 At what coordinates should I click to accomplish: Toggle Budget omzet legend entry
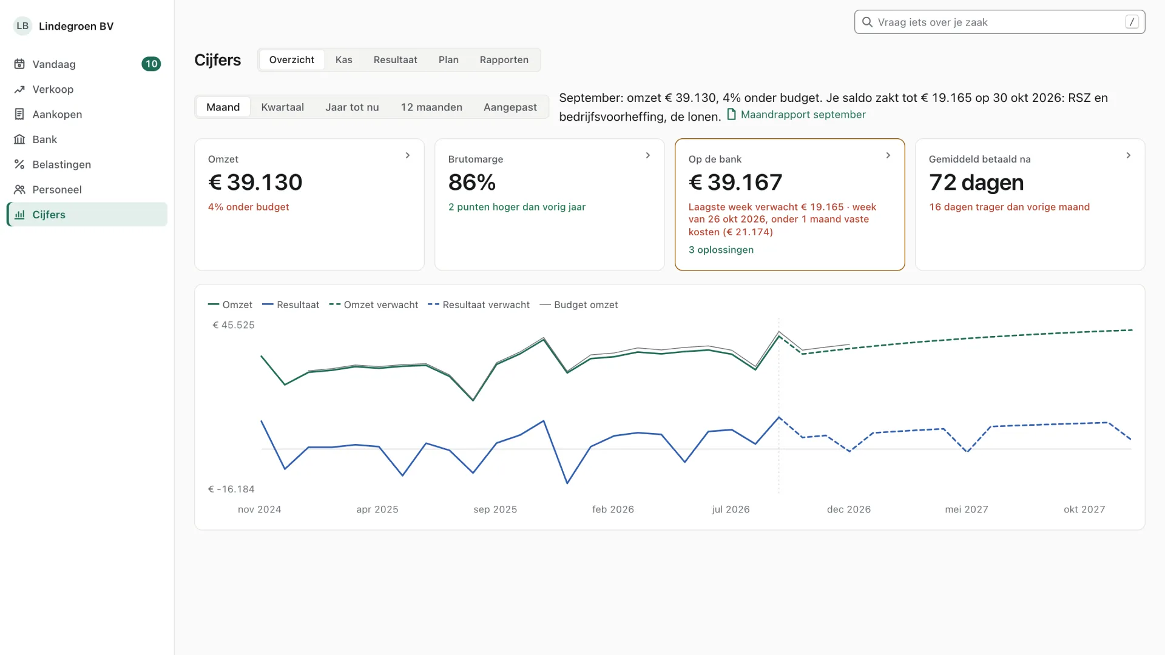point(579,305)
